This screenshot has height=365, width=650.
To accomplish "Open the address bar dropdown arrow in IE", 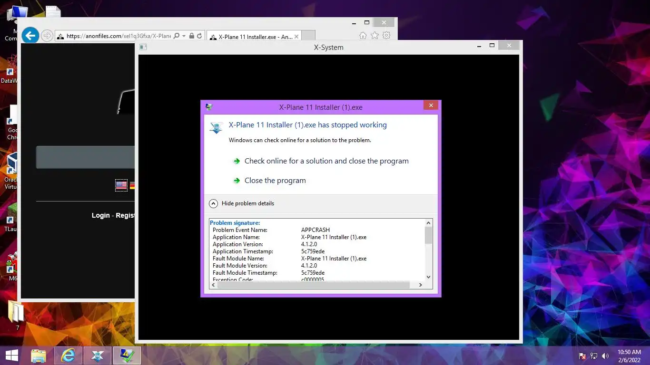I will coord(184,36).
